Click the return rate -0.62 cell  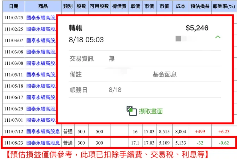pos(224,143)
